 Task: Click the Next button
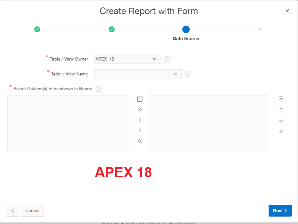click(x=280, y=211)
